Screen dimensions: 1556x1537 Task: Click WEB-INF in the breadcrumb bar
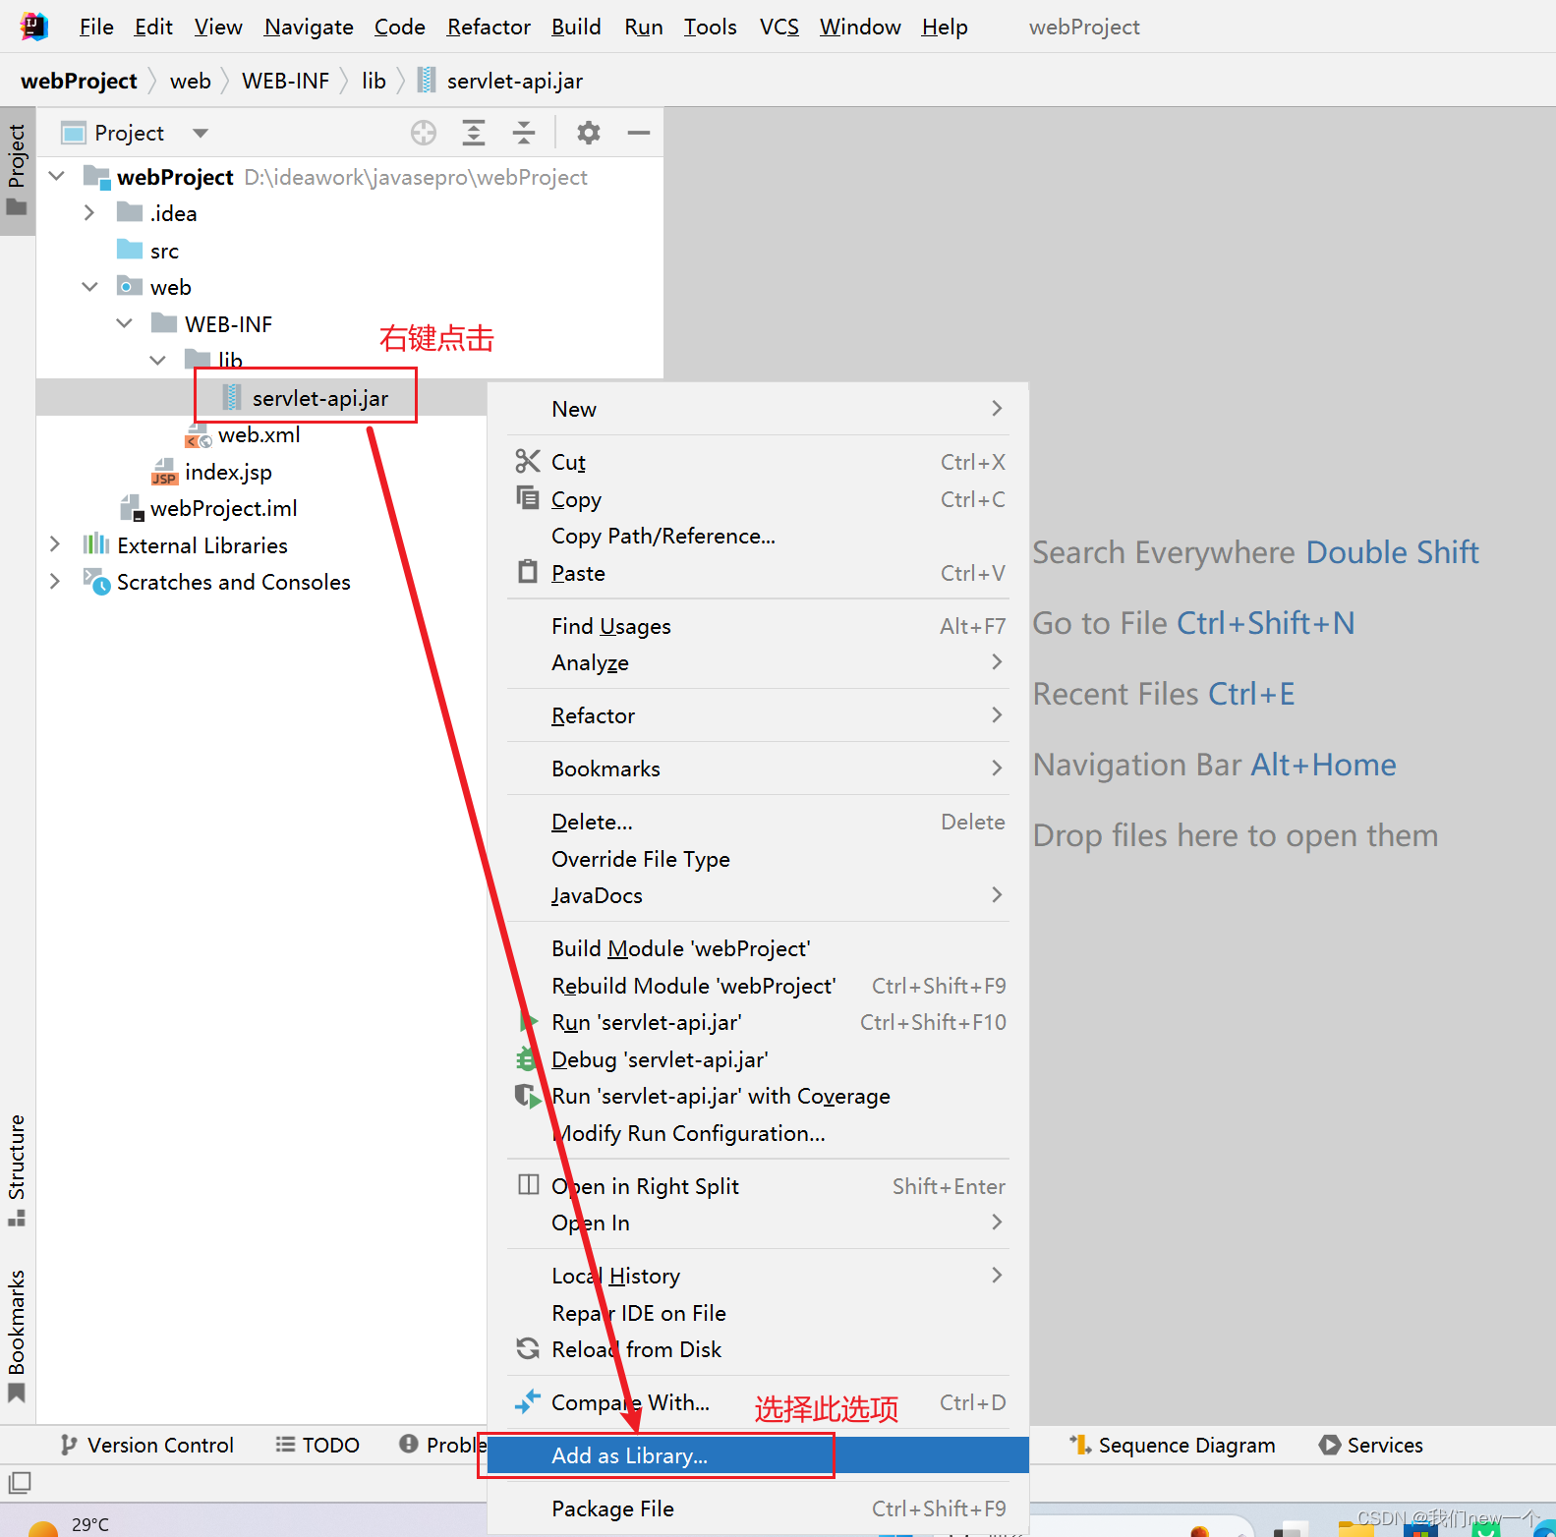pyautogui.click(x=285, y=81)
